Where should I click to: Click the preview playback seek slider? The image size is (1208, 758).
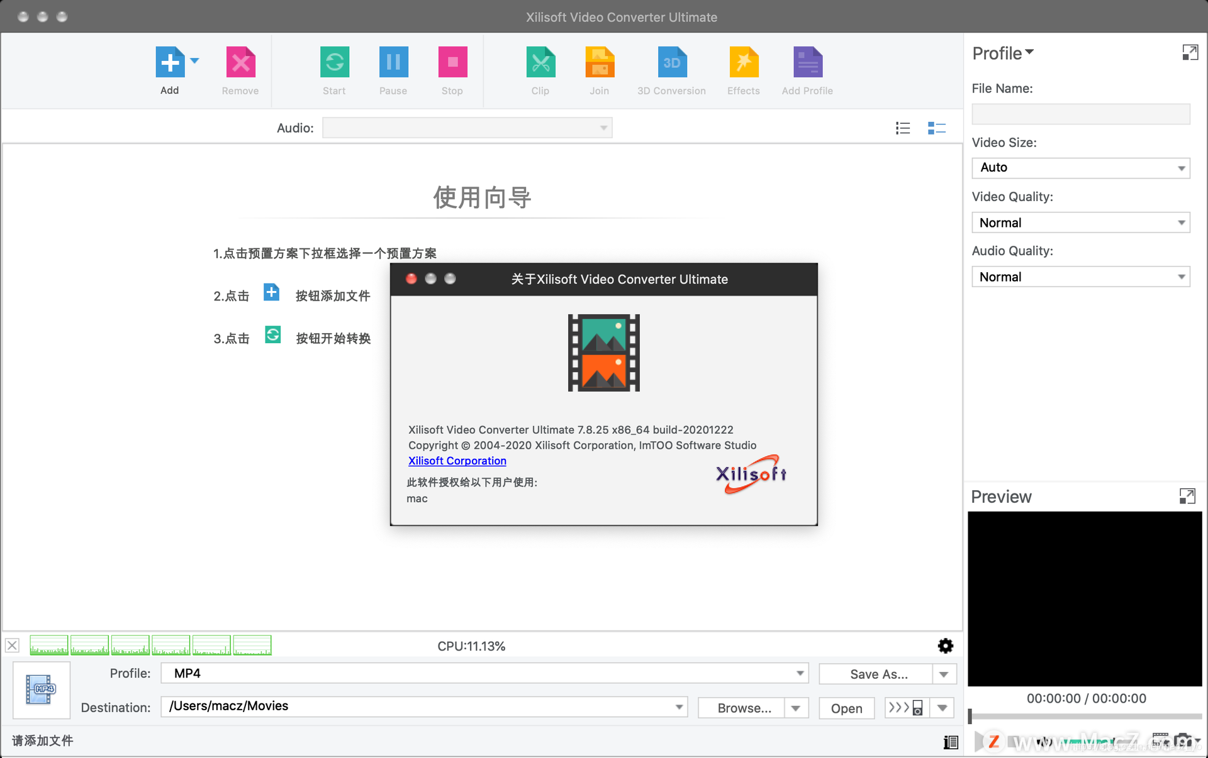point(1085,716)
